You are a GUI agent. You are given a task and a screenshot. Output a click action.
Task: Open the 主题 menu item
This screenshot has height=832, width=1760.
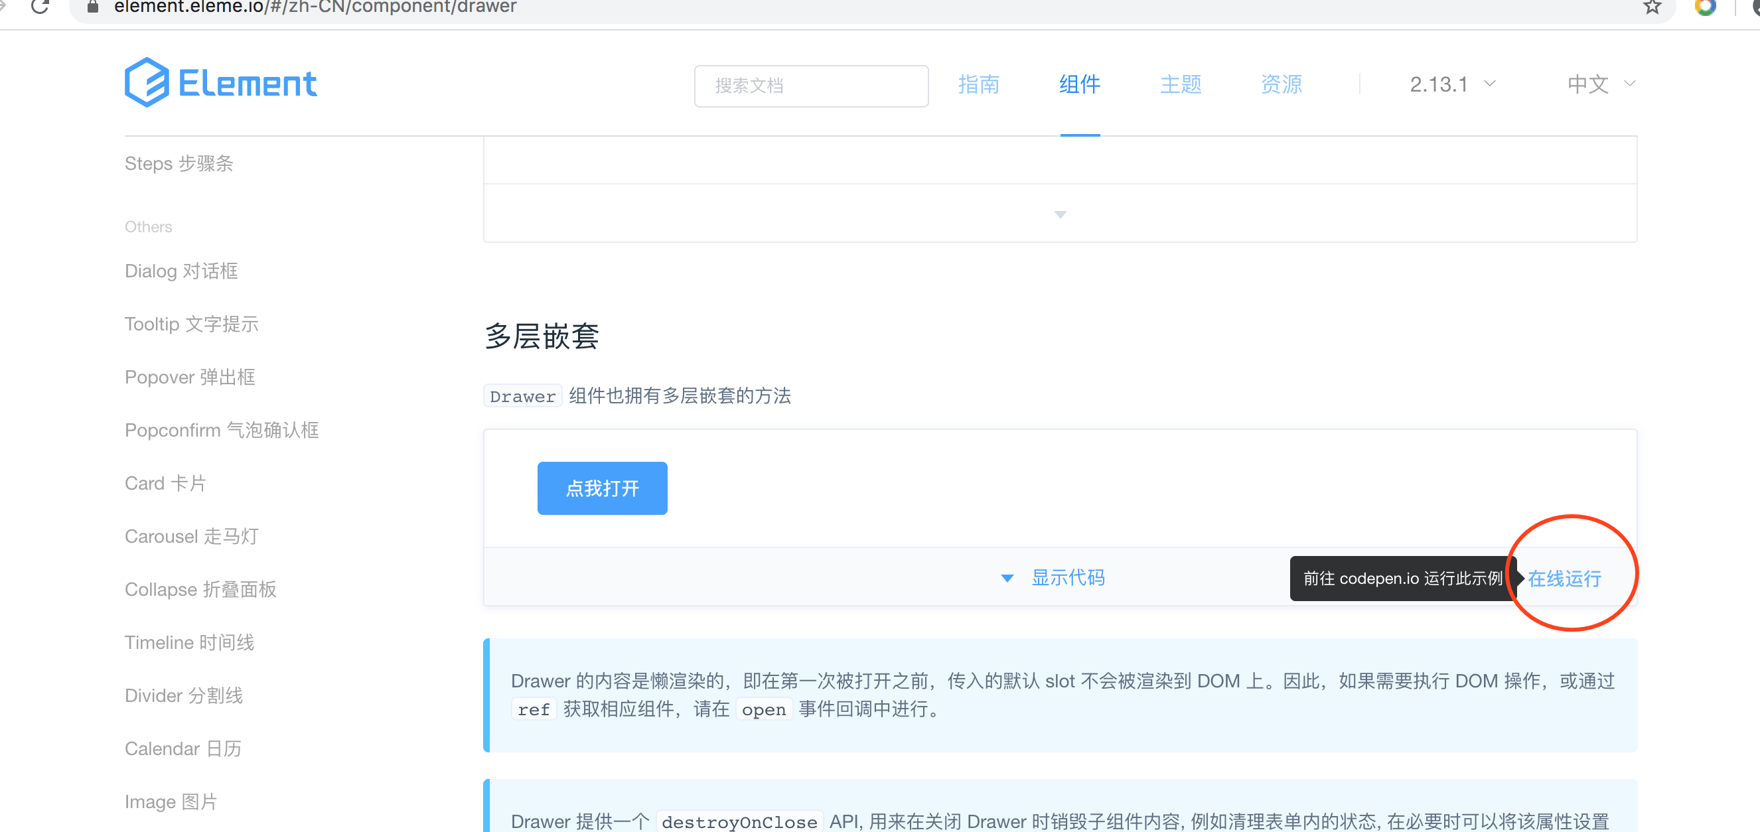coord(1181,85)
